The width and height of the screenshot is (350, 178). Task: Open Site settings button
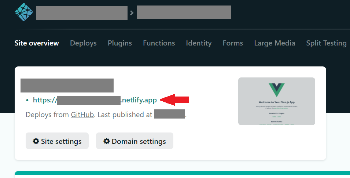[57, 141]
